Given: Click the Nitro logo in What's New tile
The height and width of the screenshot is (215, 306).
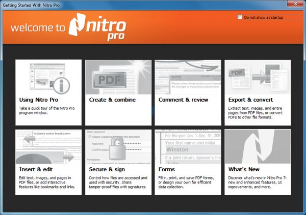Looking at the screenshot, I should 258,147.
